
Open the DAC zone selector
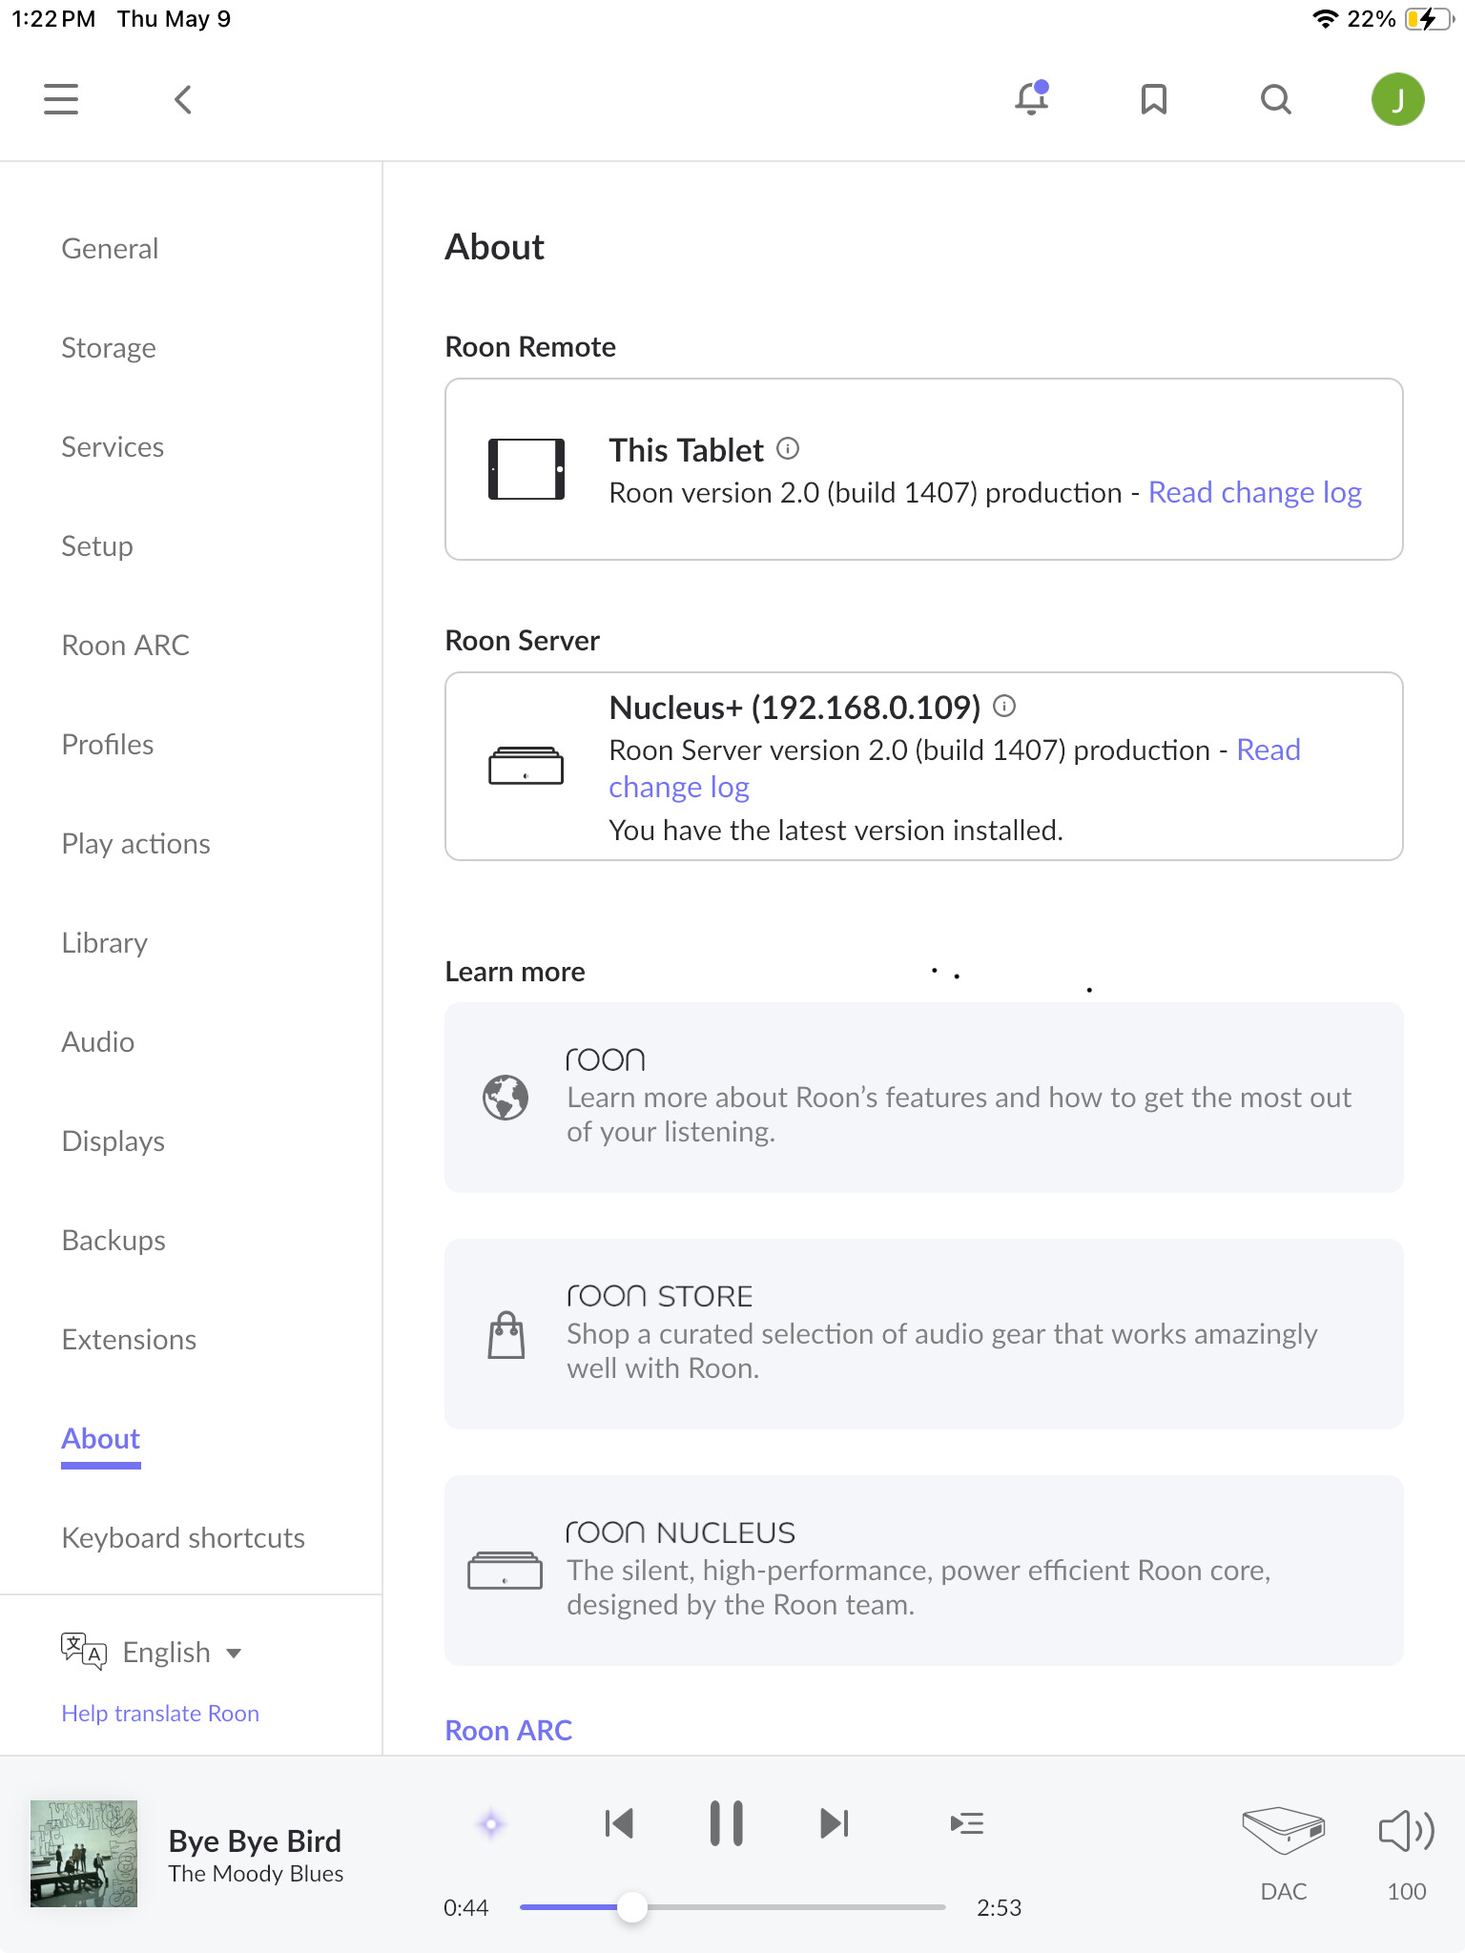pos(1284,1853)
